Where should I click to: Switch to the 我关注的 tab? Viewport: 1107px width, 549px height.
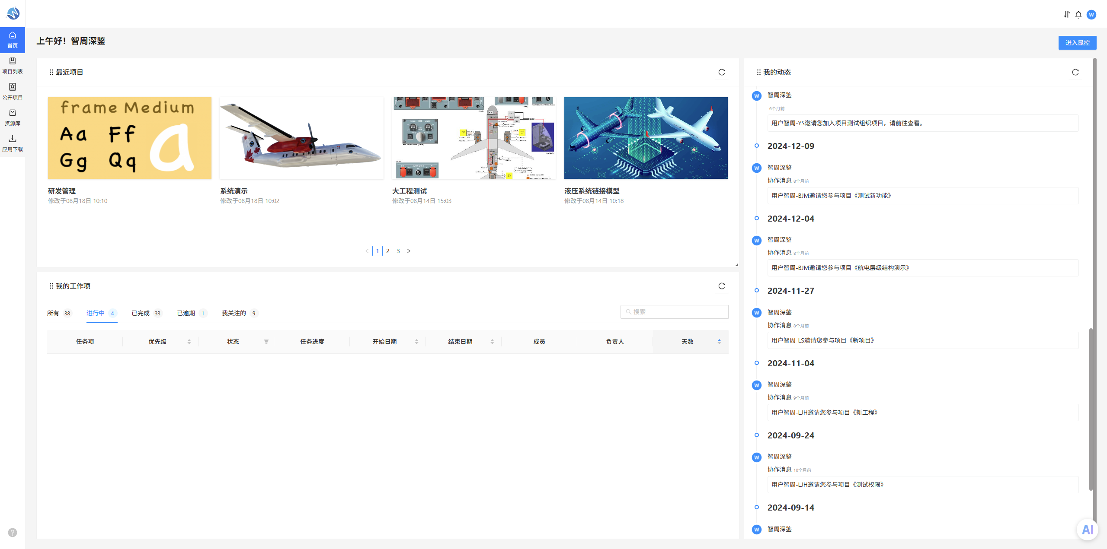point(240,313)
